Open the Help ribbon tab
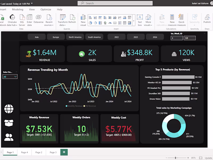The height and width of the screenshot is (160, 213). point(60,9)
